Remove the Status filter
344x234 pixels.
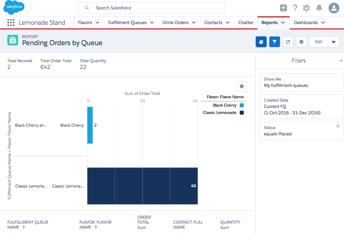pyautogui.click(x=338, y=126)
